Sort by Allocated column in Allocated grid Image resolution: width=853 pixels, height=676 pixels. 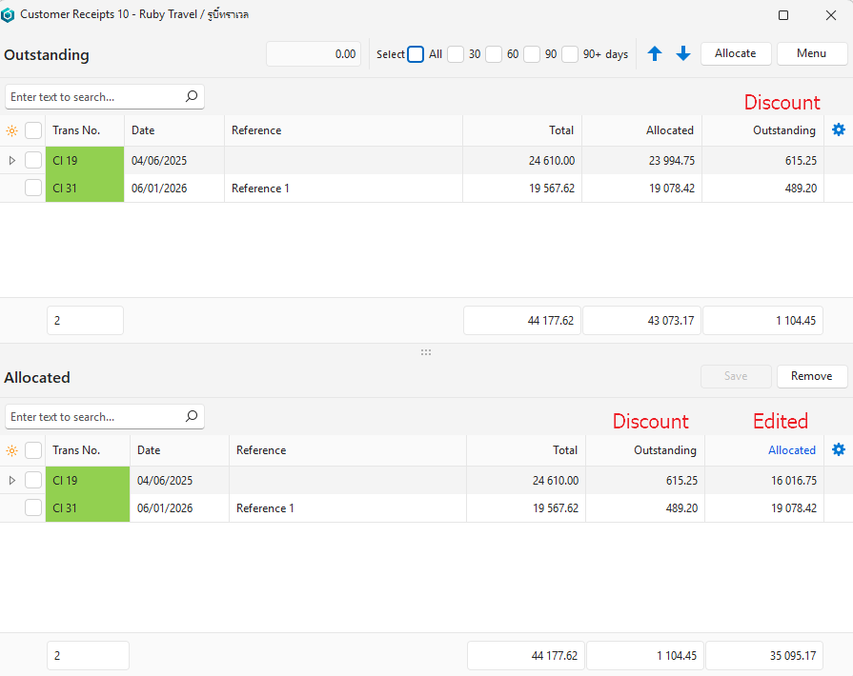coord(791,450)
